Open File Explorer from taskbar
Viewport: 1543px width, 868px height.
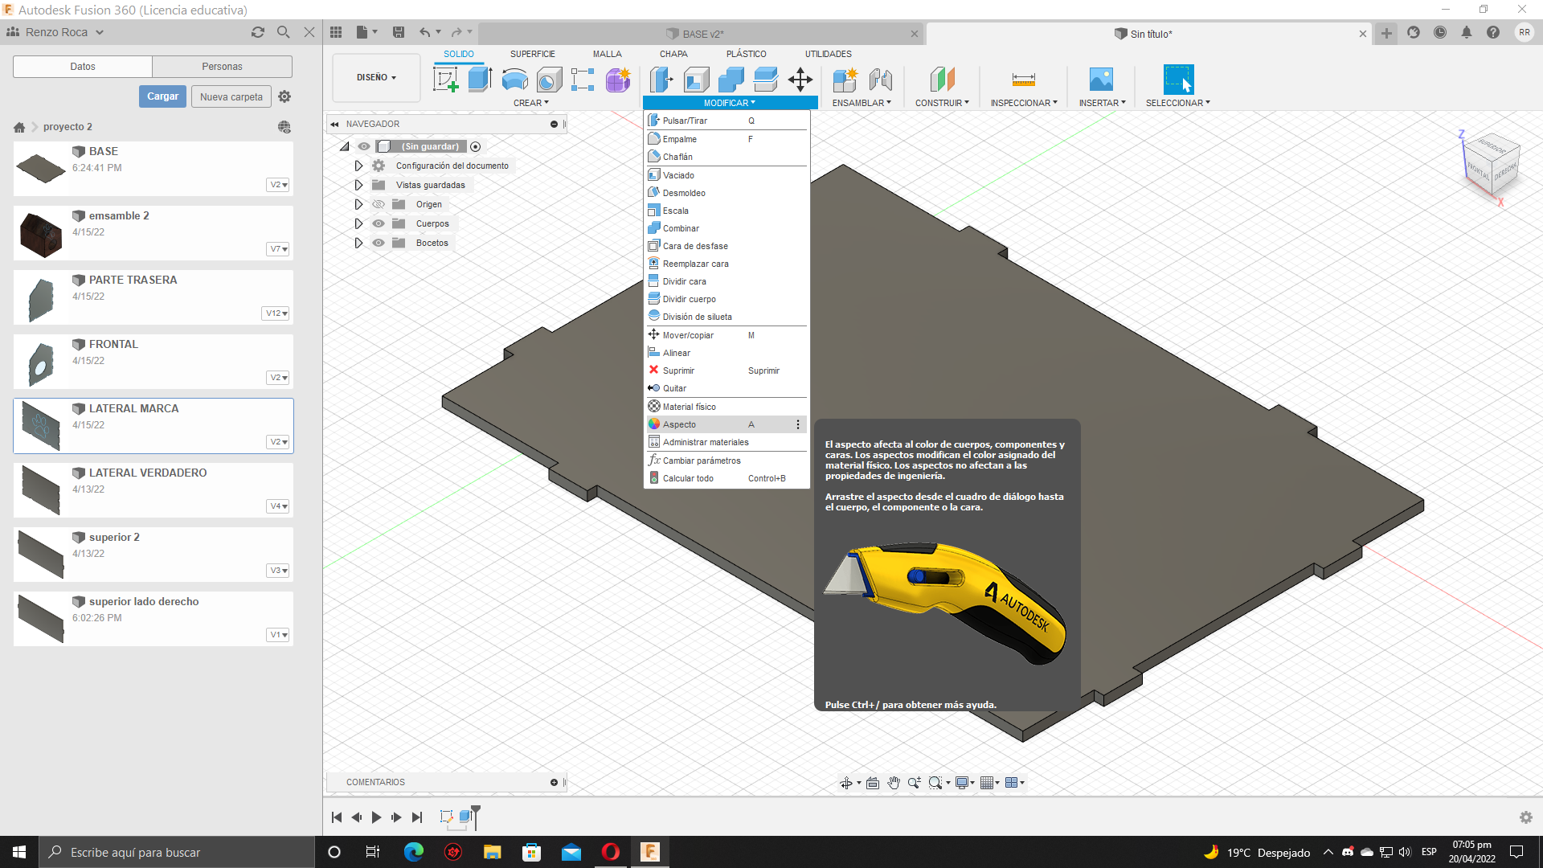click(492, 852)
